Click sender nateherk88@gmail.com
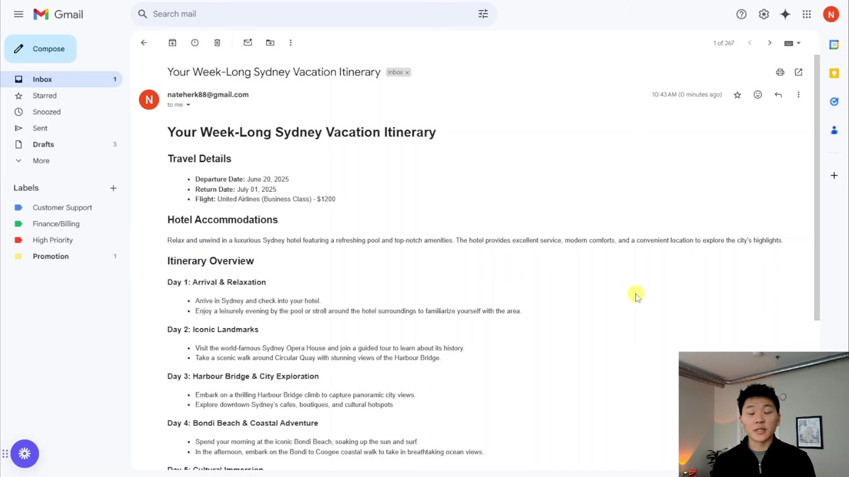This screenshot has height=477, width=849. 208,95
